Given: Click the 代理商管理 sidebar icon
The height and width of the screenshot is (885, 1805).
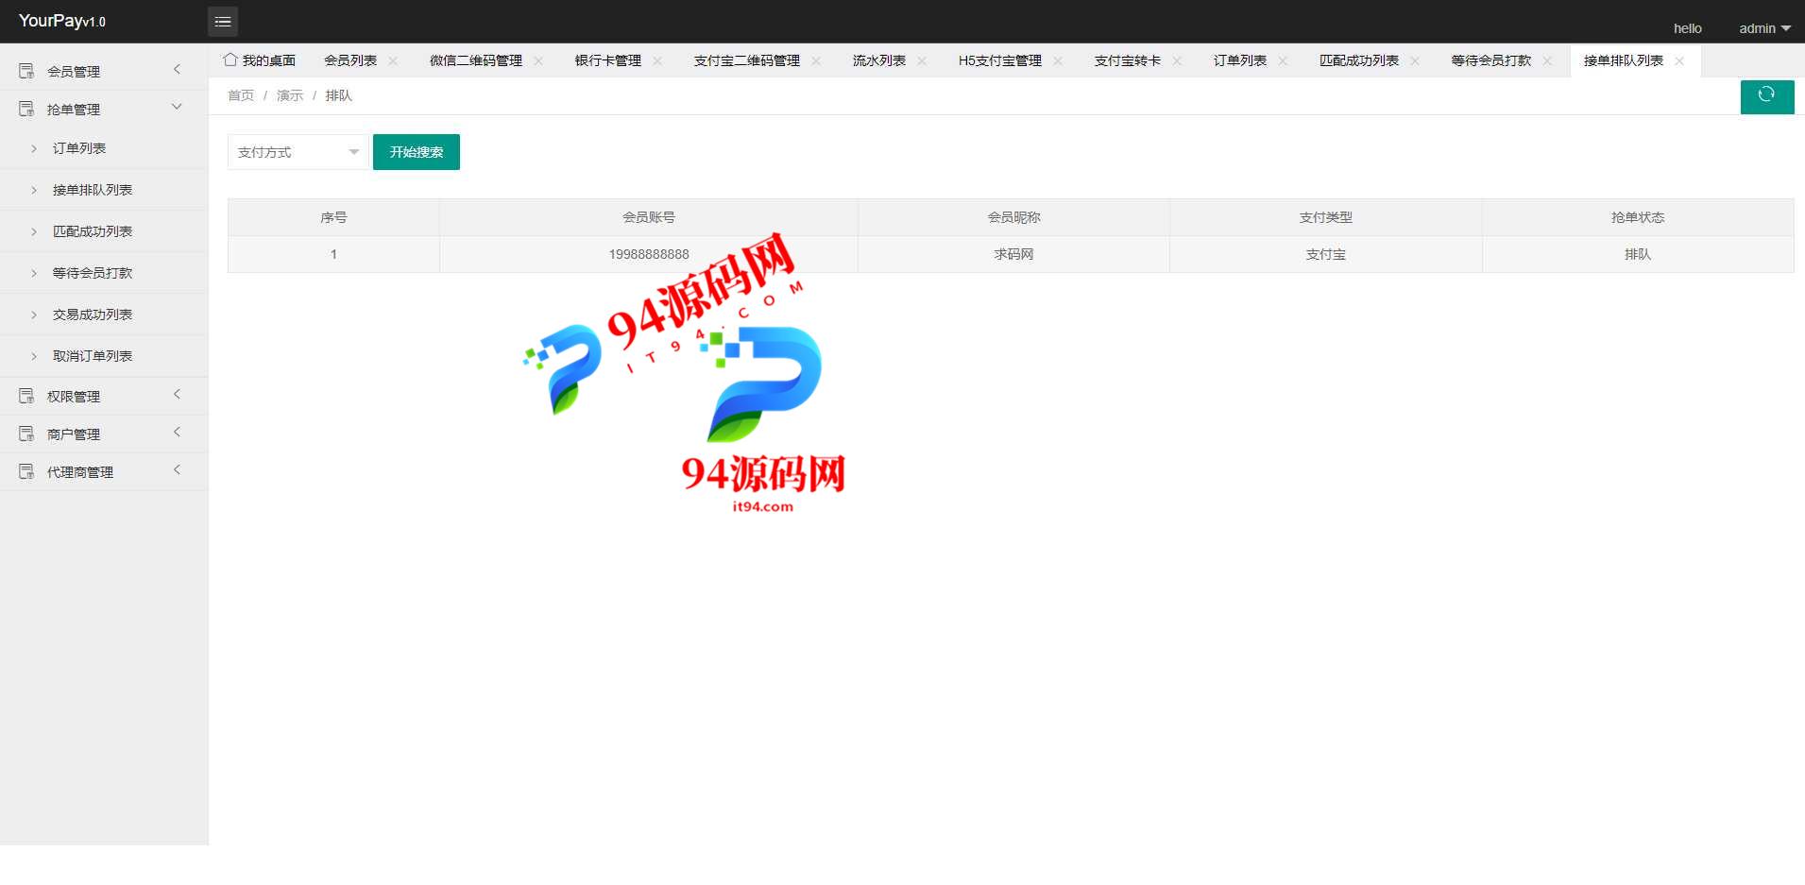Looking at the screenshot, I should 26,471.
